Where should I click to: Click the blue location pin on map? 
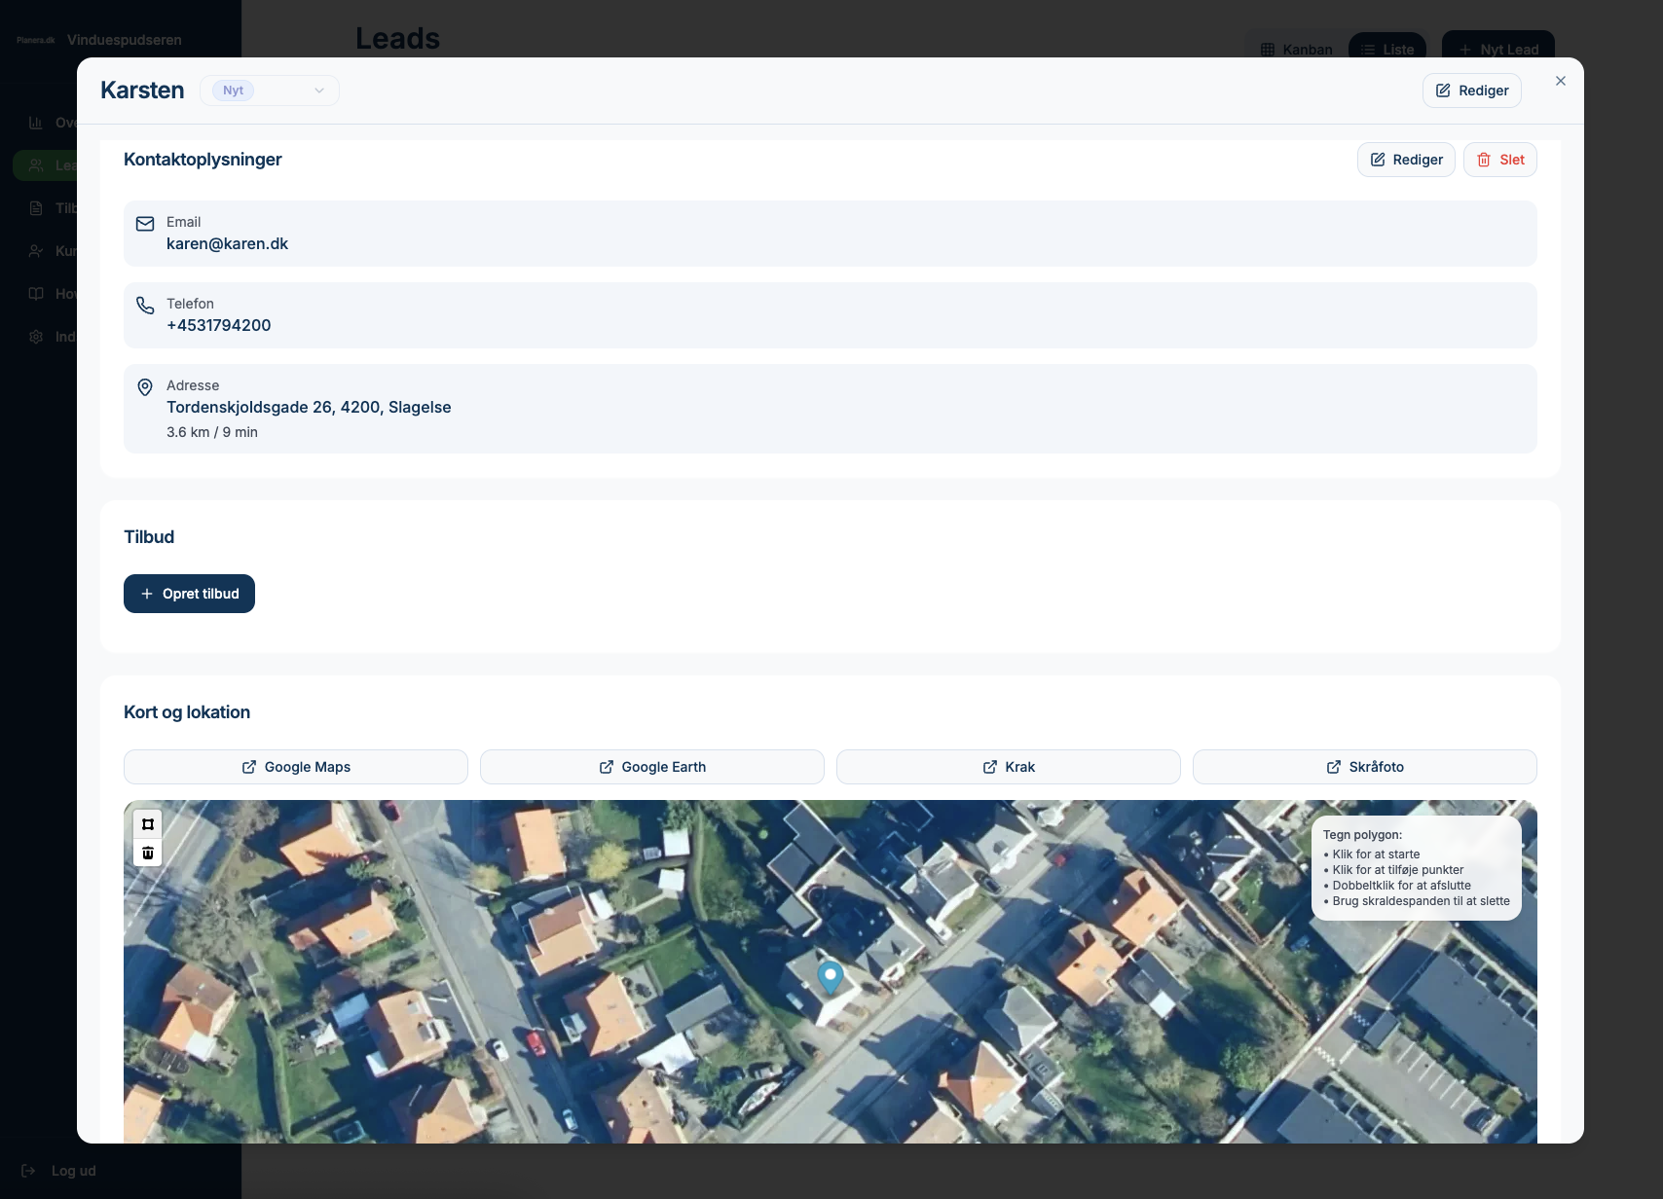point(830,975)
